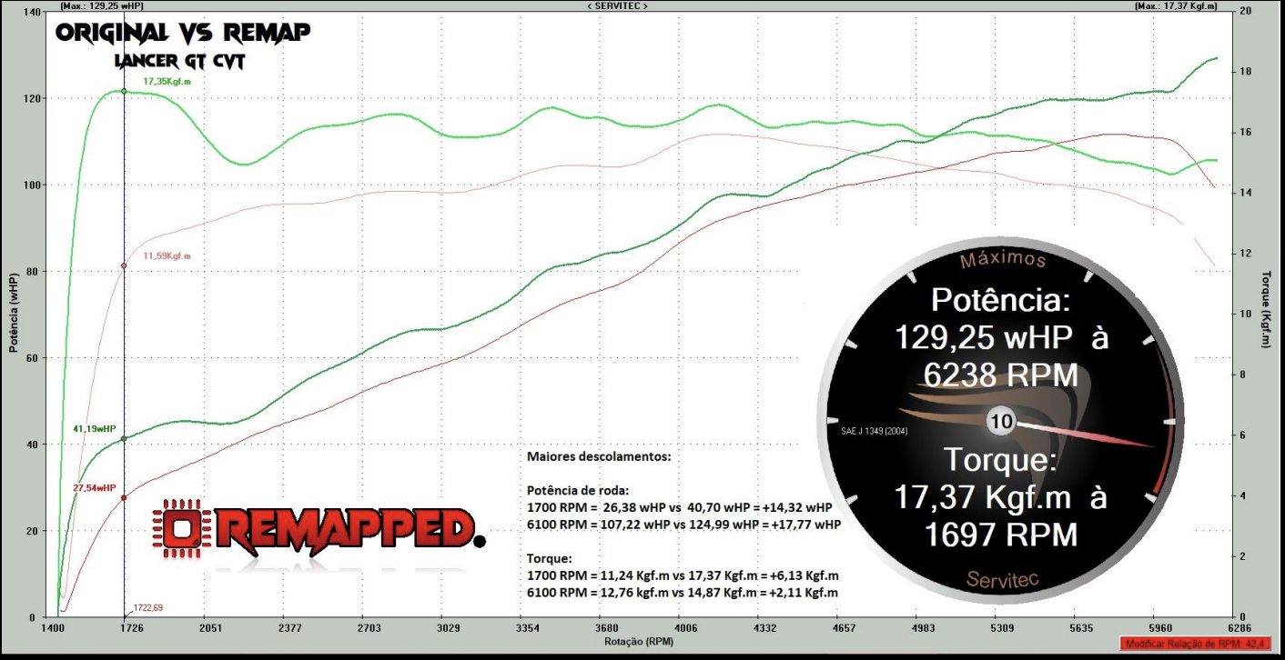Image resolution: width=1285 pixels, height=660 pixels.
Task: Select the 11,59Kgf.m original torque marker point
Action: [124, 265]
